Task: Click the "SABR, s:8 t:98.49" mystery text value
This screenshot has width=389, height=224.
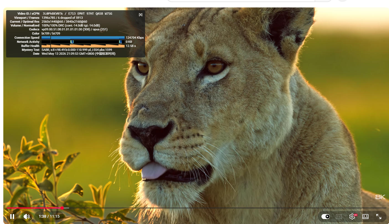Action: tap(77, 50)
